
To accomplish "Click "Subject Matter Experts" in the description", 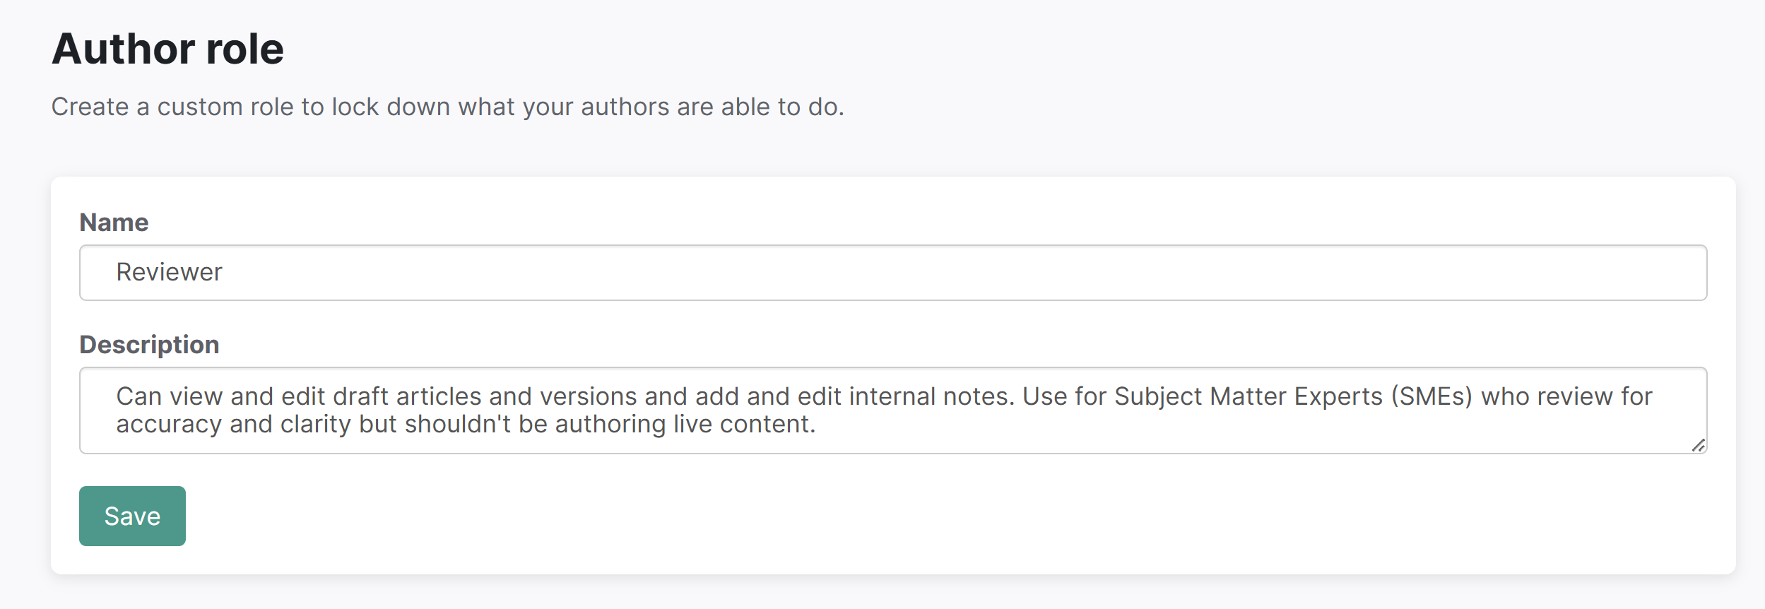I will (x=1247, y=396).
